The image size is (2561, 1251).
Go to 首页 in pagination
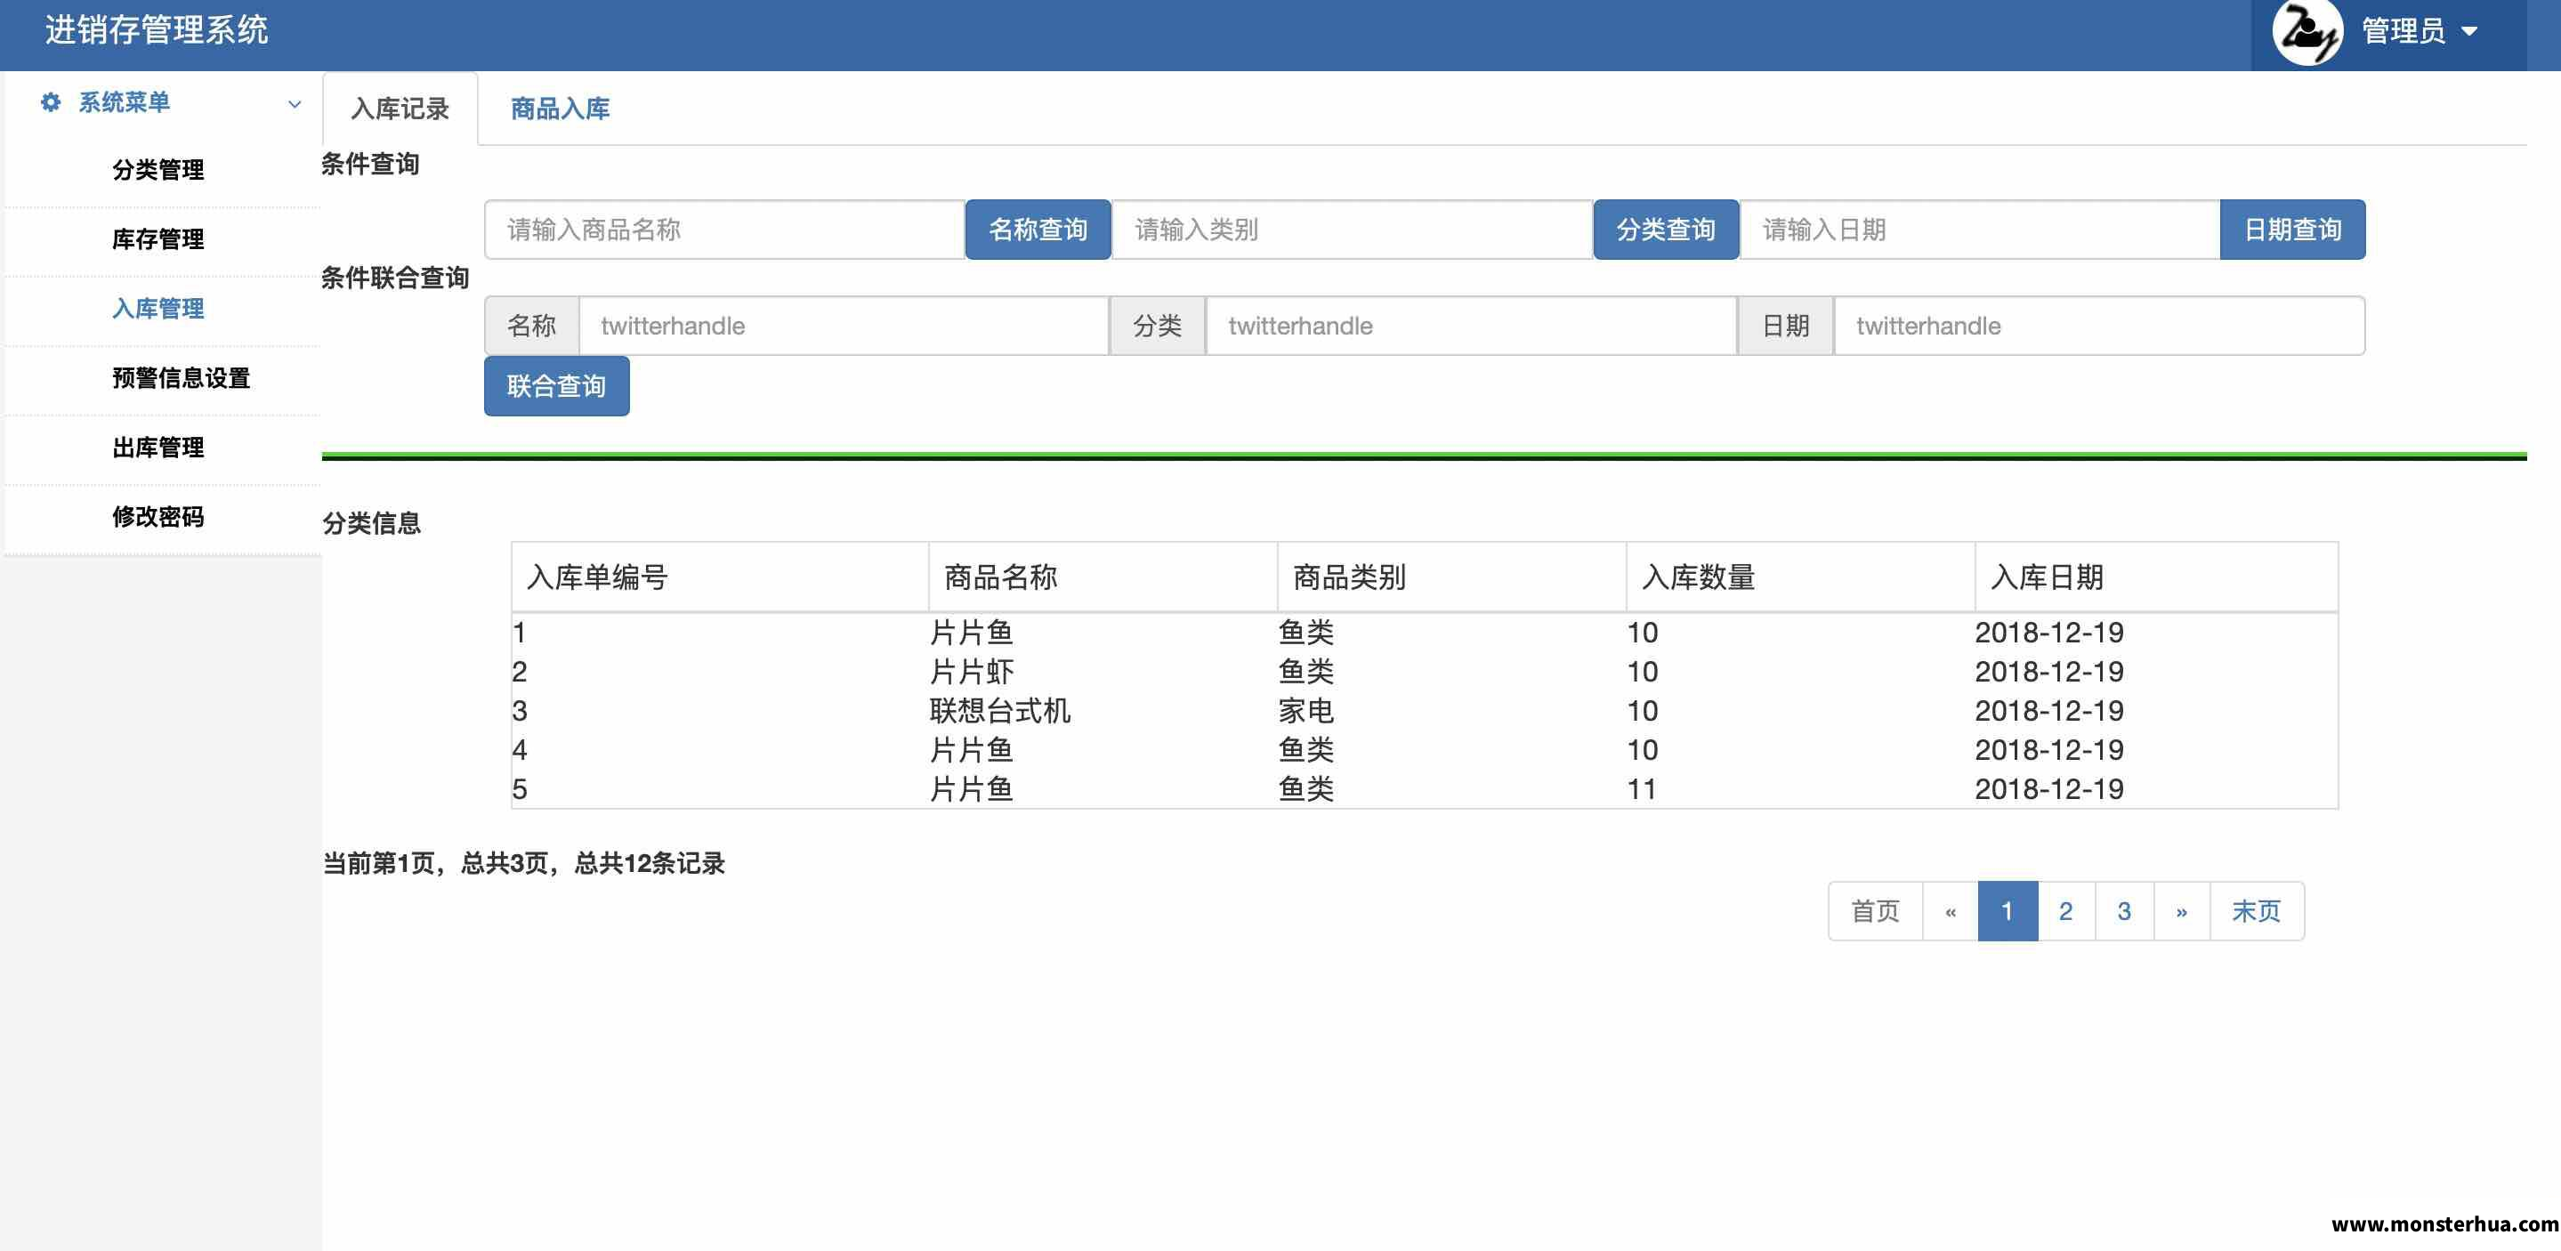1875,911
